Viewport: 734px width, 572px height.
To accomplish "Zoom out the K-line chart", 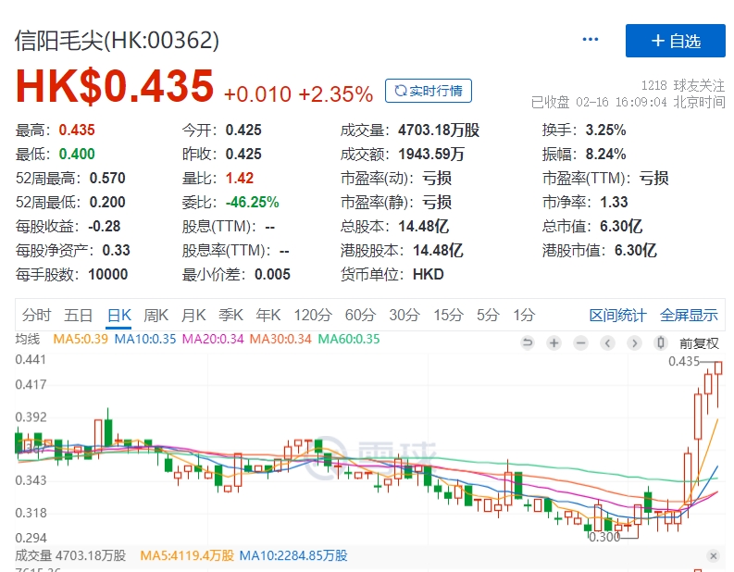I will tap(580, 342).
